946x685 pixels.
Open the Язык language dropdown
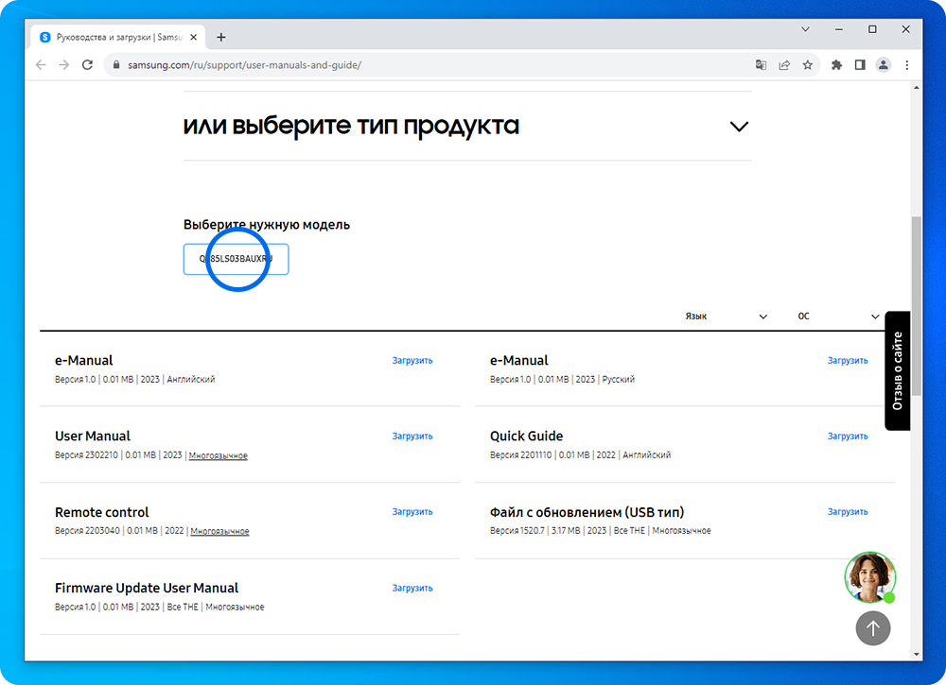[x=726, y=317]
